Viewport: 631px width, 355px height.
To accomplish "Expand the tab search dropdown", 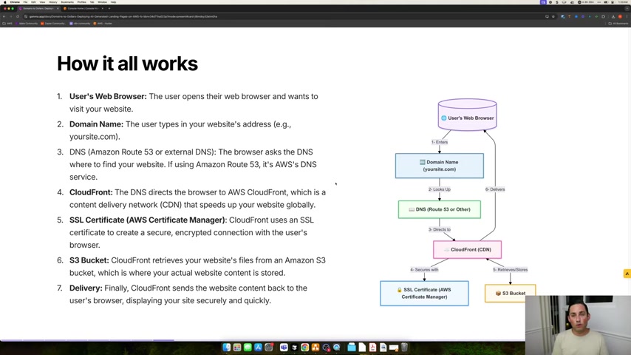I will click(627, 8).
